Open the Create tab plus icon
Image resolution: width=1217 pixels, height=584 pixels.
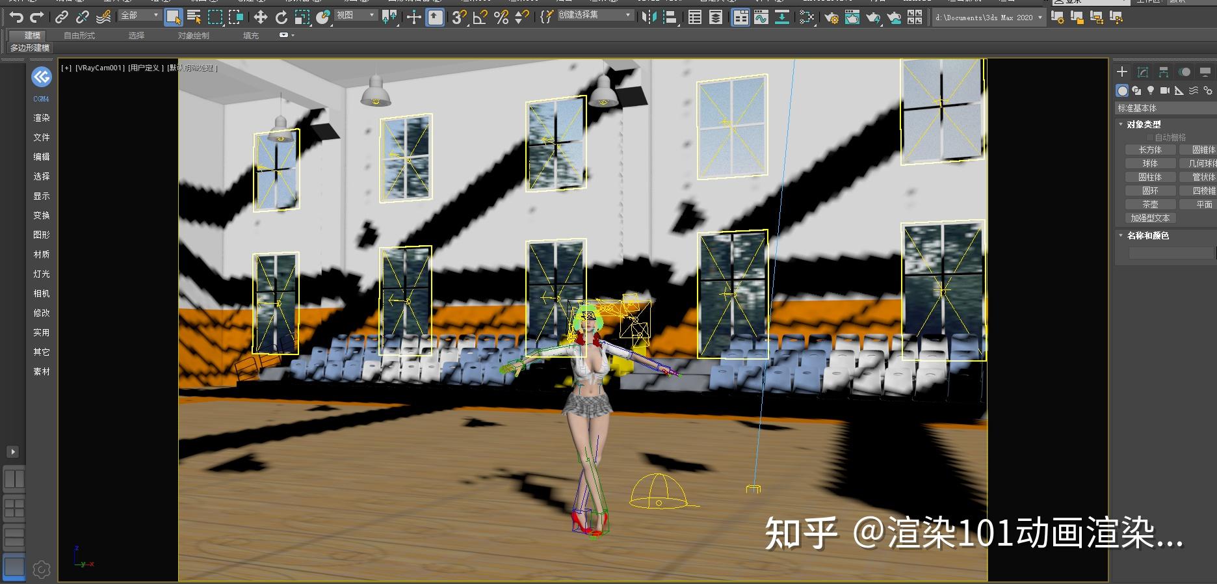point(1122,72)
